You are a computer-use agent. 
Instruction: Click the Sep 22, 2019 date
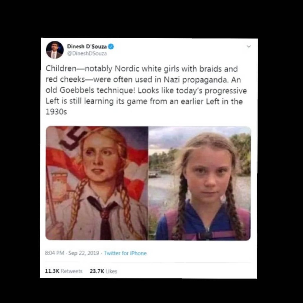pos(84,253)
